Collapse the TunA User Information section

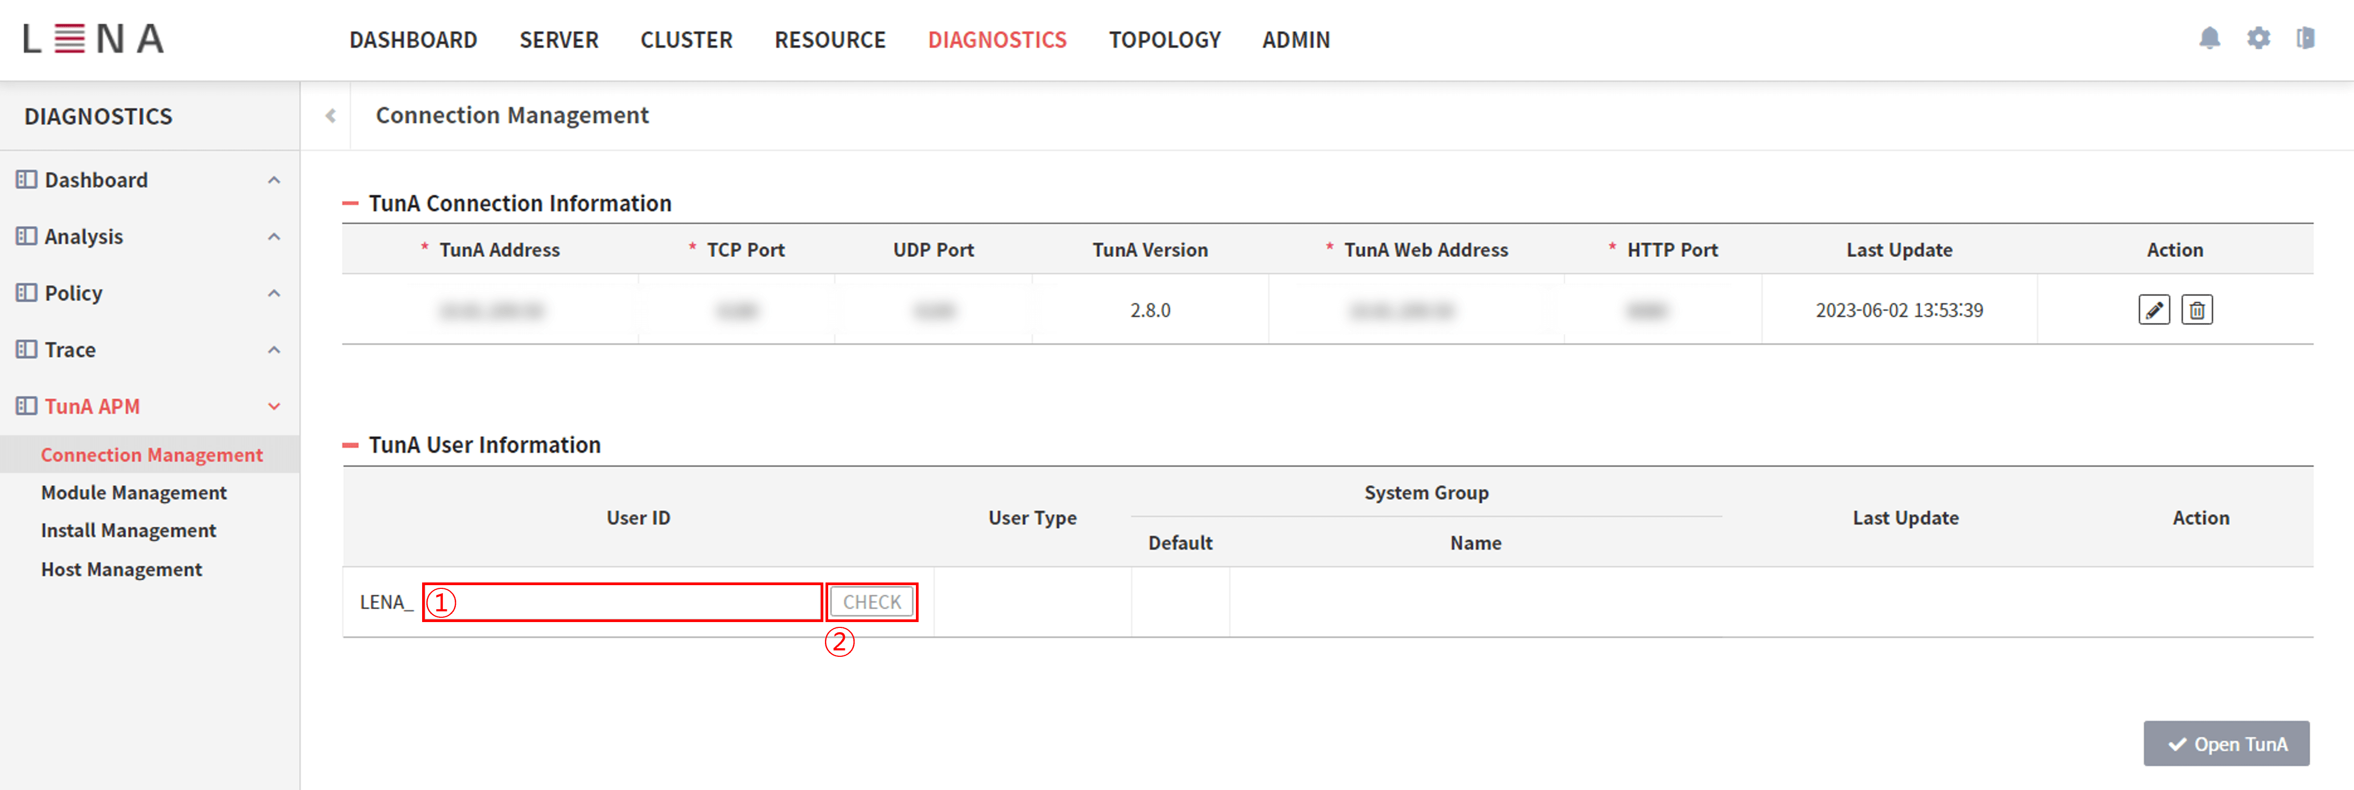coord(352,445)
